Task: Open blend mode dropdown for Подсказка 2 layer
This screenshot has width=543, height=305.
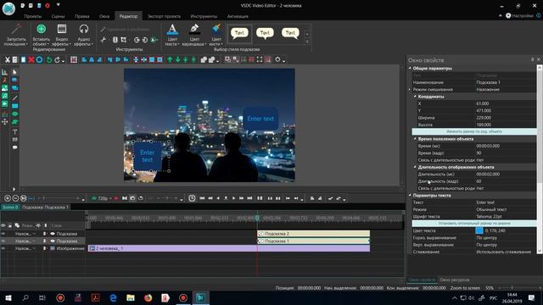Action: (34, 234)
